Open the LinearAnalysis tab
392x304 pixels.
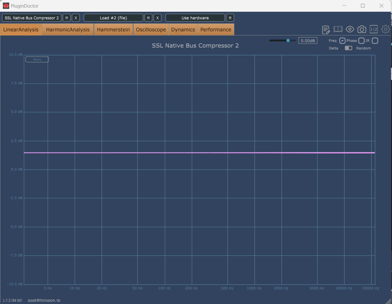click(x=21, y=29)
